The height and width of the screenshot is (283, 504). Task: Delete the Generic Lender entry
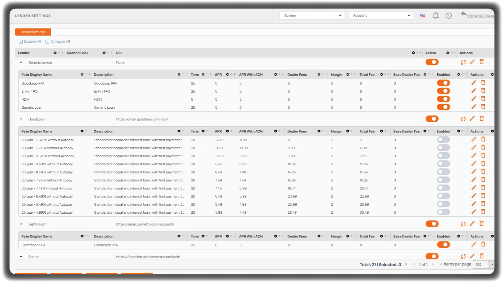click(x=481, y=62)
